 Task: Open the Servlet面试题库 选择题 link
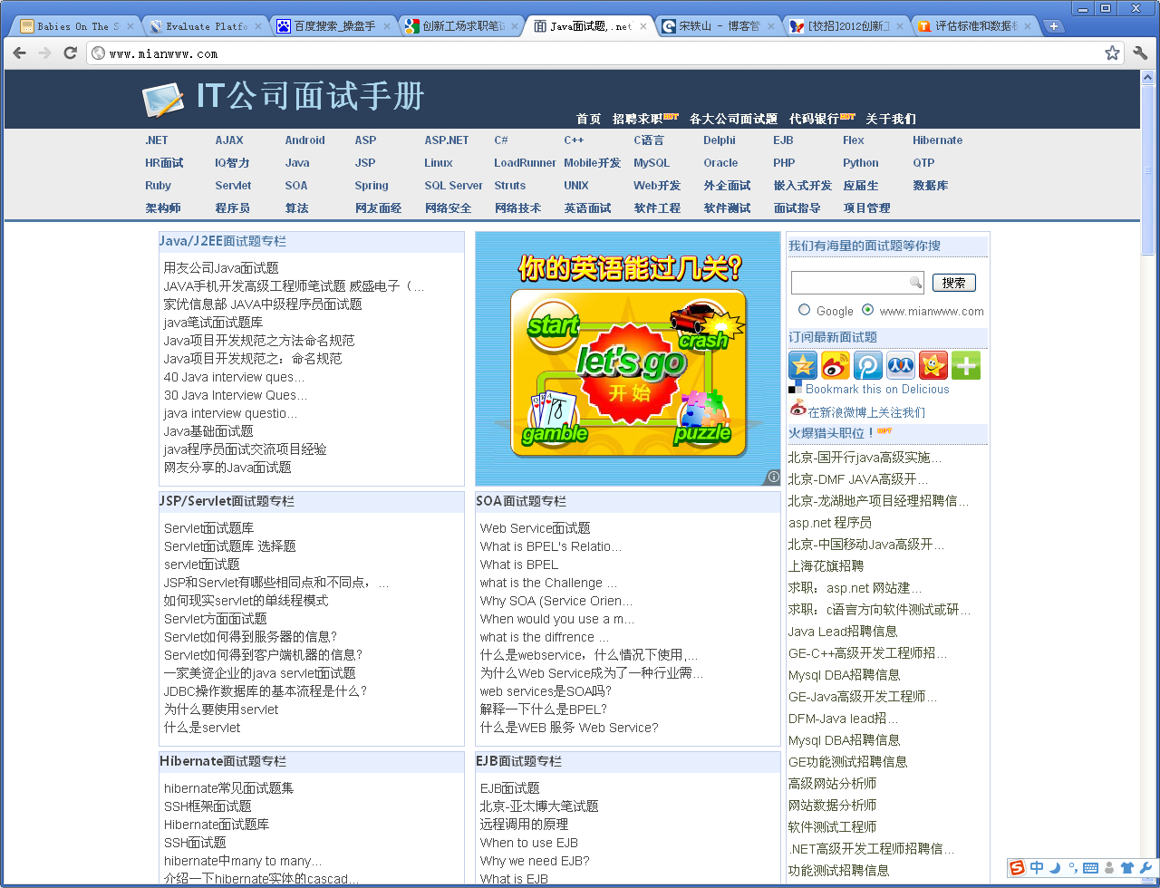tap(229, 546)
